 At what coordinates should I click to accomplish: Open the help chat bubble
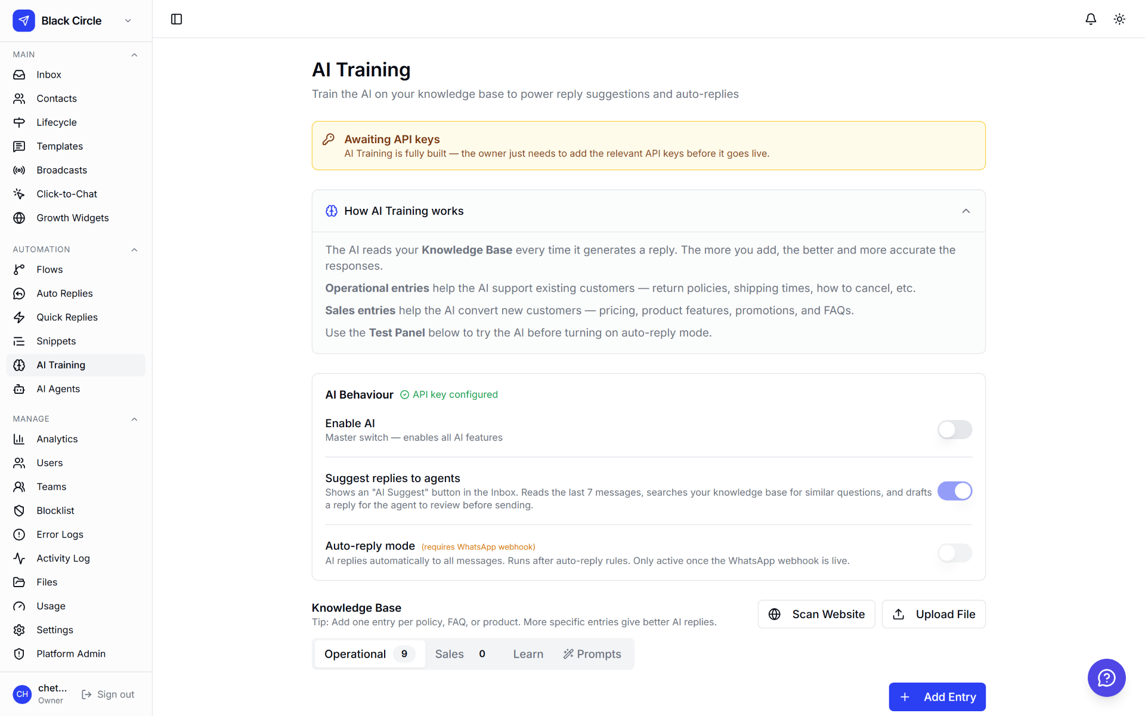click(1106, 677)
